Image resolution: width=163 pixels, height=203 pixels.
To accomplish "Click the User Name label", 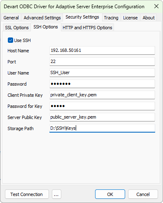I will tap(18, 73).
